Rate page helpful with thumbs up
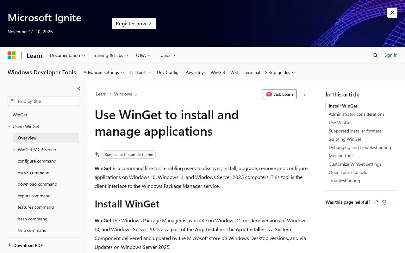405x253 pixels. coord(377,202)
